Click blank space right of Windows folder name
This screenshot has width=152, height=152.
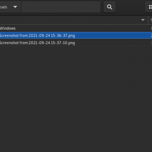(x=82, y=28)
